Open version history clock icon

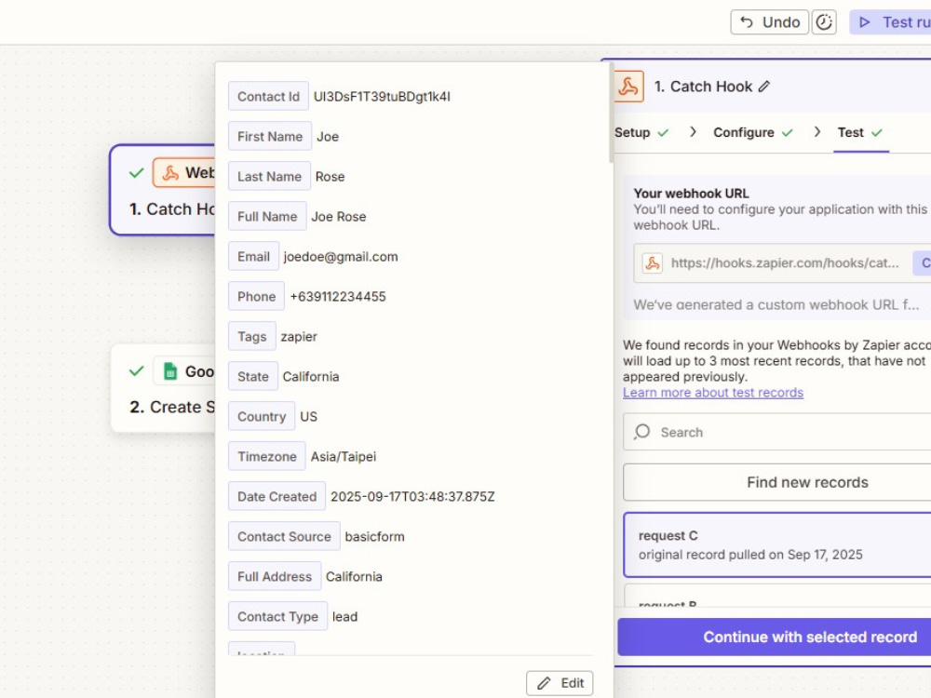(x=824, y=22)
